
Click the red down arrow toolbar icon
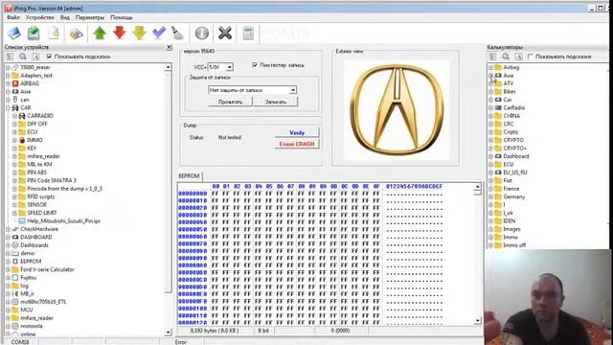click(120, 34)
